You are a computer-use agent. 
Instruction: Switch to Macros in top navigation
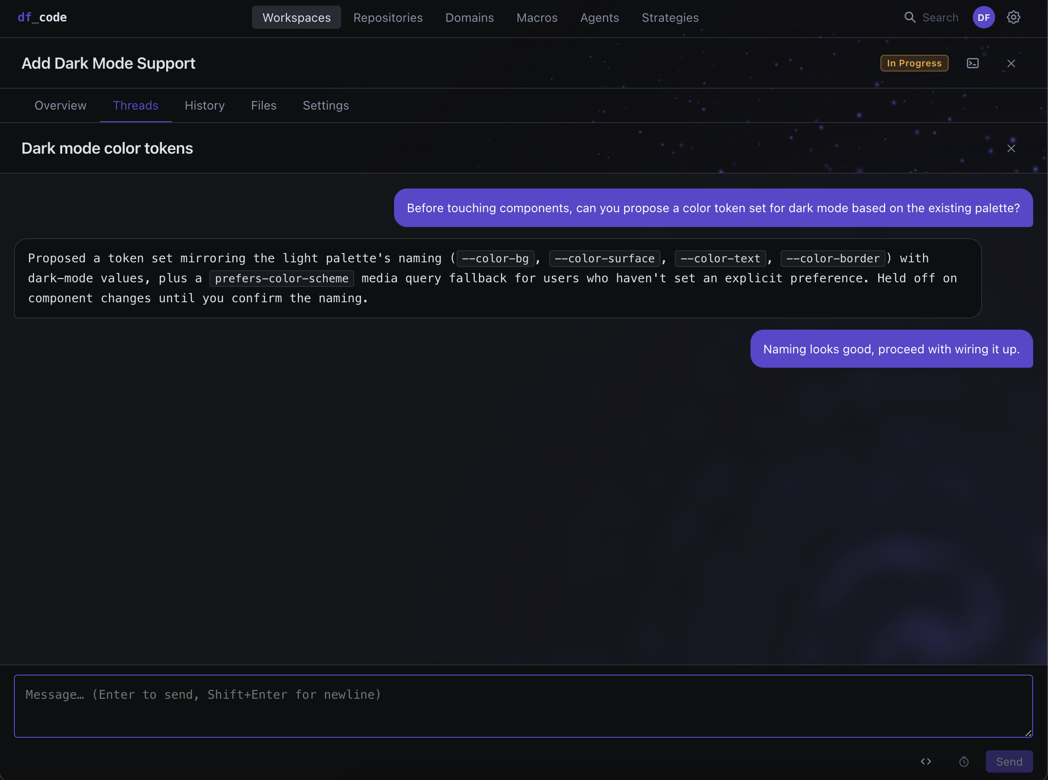[x=537, y=18]
